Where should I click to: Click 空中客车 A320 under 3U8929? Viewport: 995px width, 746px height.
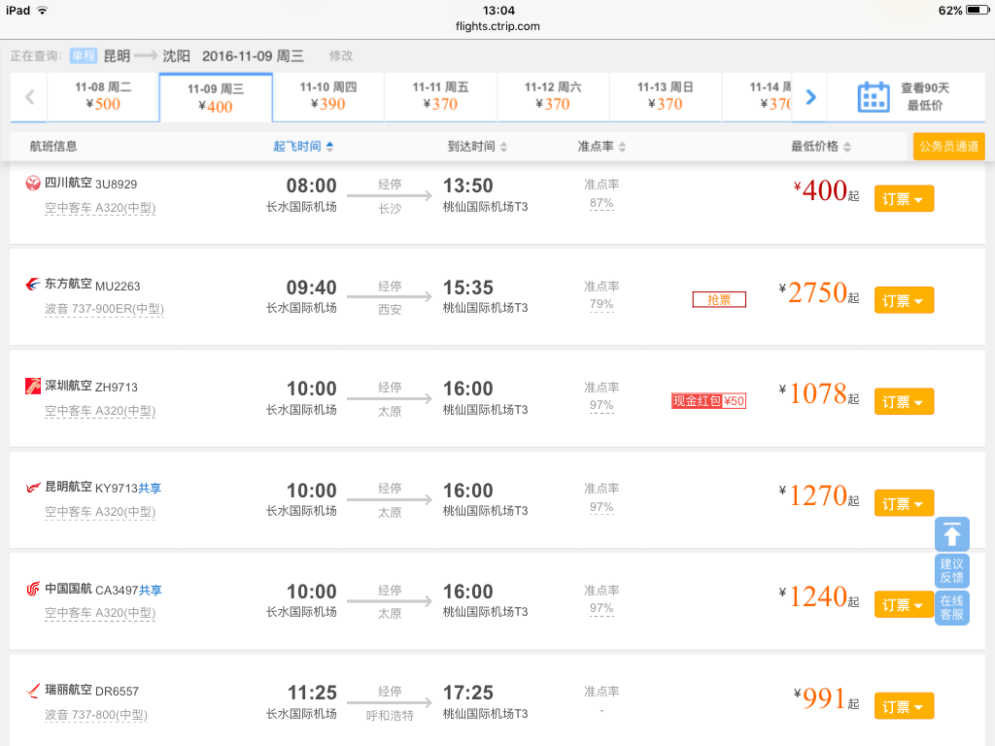(x=100, y=208)
